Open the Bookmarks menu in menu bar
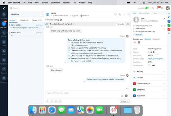 tap(55, 3)
